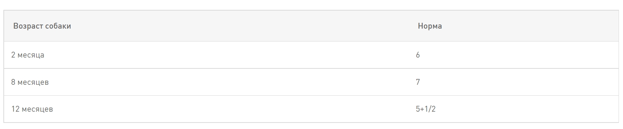Click the number 2 before 'месяца'
Screen dimensions: 623x129
click(13, 55)
